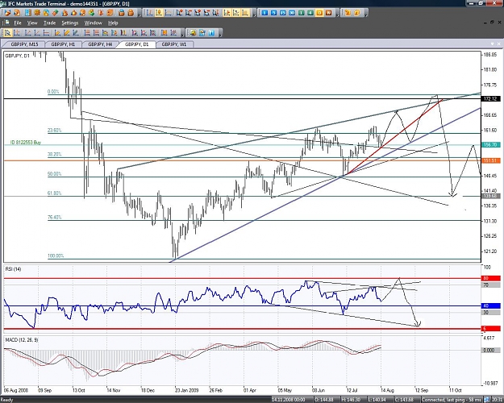Click the blue info icon in small lower toolbar
The width and height of the screenshot is (504, 403).
pyautogui.click(x=211, y=32)
